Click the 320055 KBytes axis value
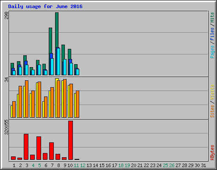Image resolution: width=217 pixels, height=170 pixels. coord(6,127)
